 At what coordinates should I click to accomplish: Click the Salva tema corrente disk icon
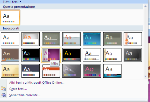[x=3, y=95]
